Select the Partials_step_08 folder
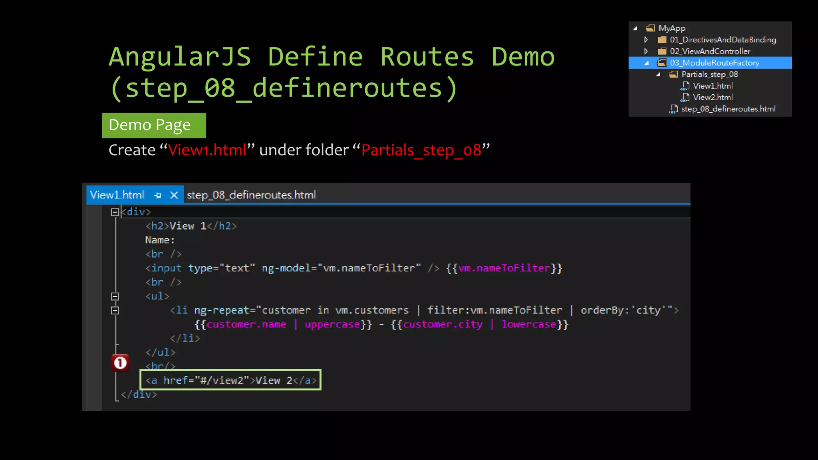The height and width of the screenshot is (460, 818). (x=710, y=74)
